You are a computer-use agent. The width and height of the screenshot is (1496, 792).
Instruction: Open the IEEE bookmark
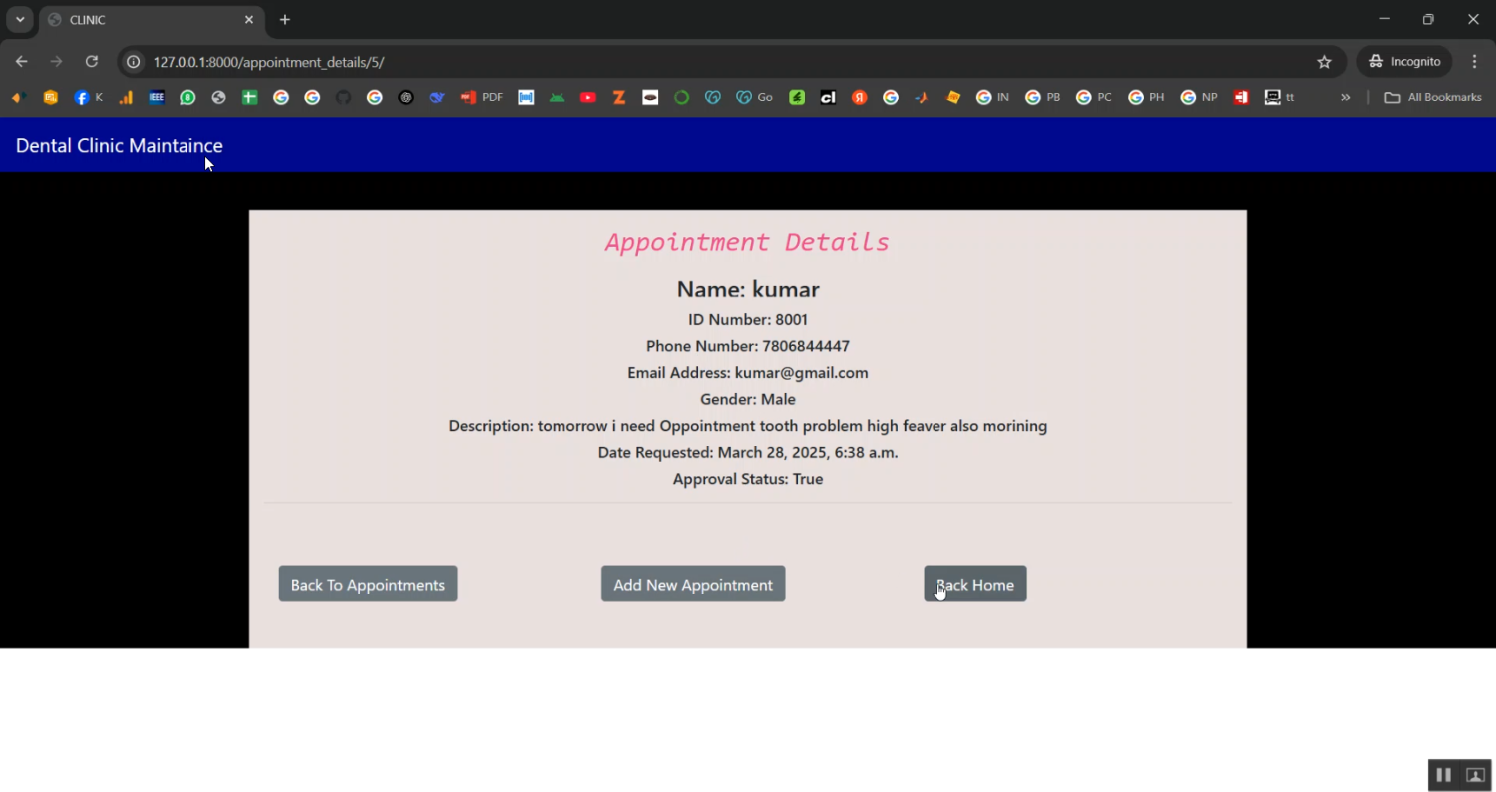[x=157, y=97]
